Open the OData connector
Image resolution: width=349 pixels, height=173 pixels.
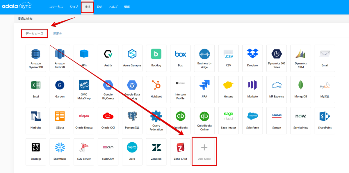[x=60, y=121]
